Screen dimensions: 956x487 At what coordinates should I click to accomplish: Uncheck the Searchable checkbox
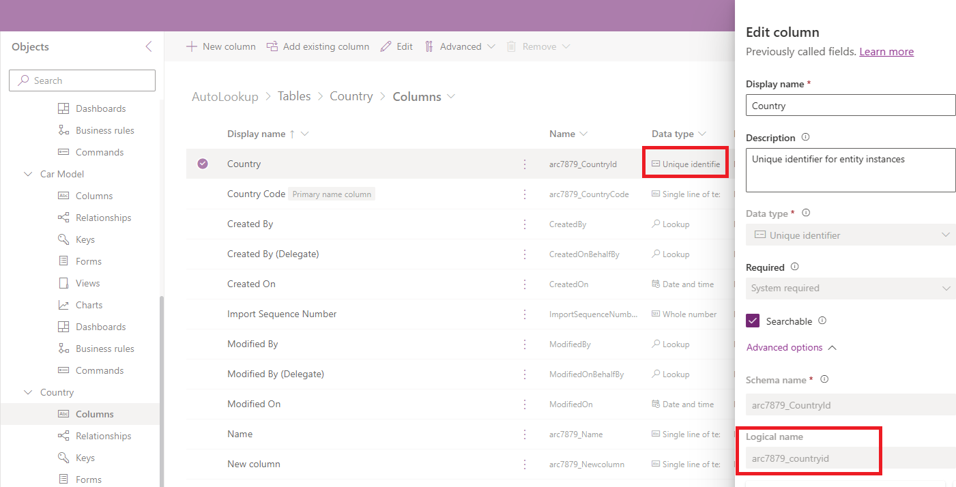pyautogui.click(x=751, y=321)
